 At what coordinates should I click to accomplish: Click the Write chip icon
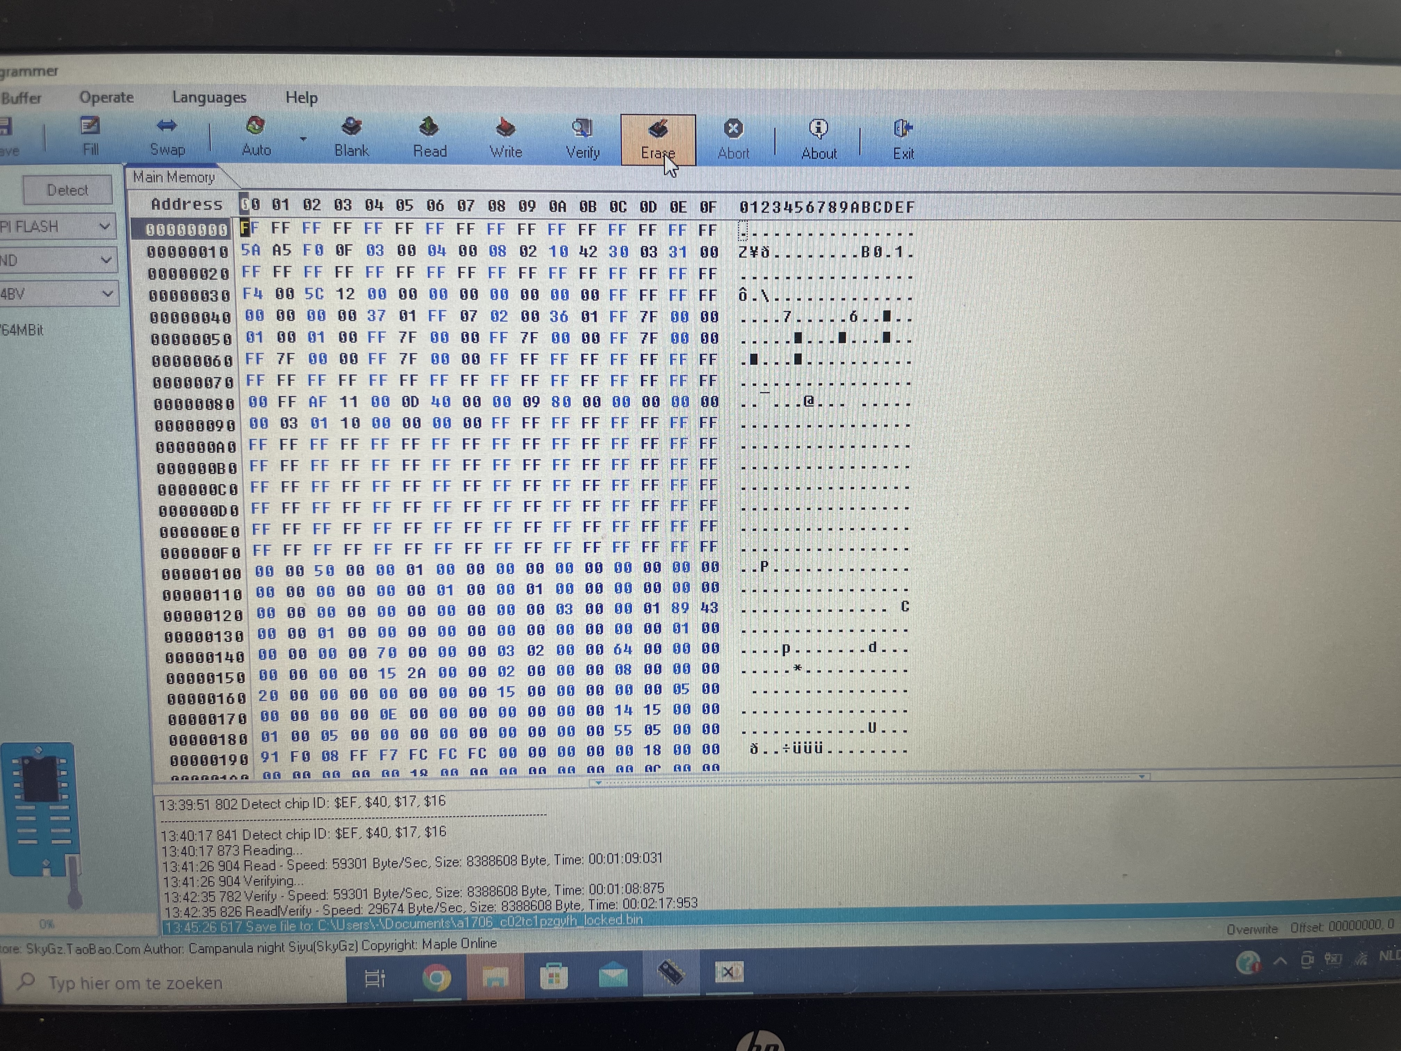coord(506,138)
